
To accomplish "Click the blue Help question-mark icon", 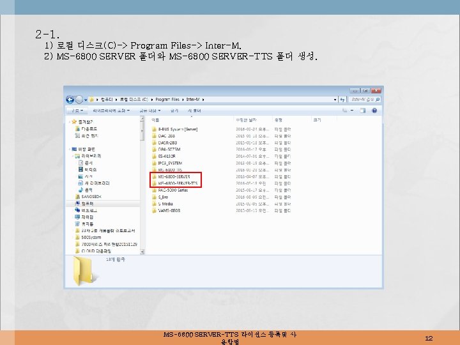I will coord(374,111).
